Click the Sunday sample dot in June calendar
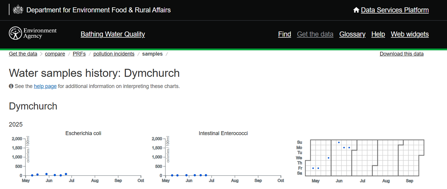The width and height of the screenshot is (447, 189). (339, 142)
